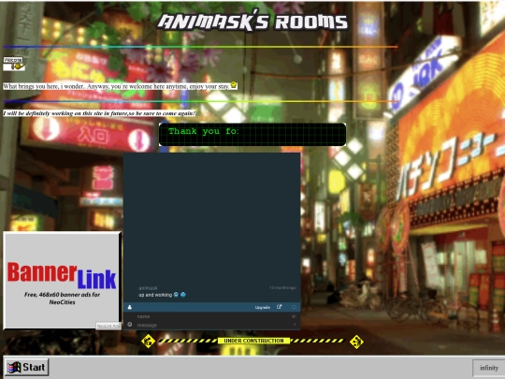Open the emoji picker beside message field
Viewport: 505px width, 379px height.
click(129, 325)
